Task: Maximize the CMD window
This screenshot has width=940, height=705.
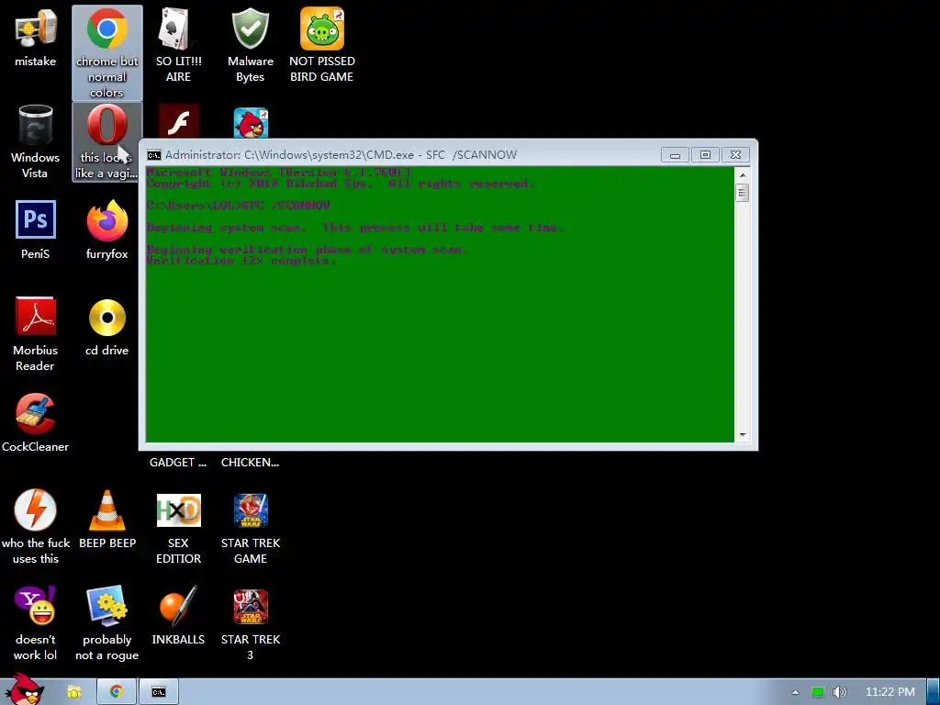Action: pyautogui.click(x=706, y=155)
